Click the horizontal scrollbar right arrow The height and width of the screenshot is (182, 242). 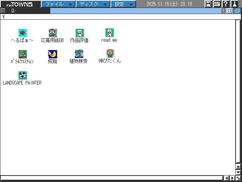(232, 178)
